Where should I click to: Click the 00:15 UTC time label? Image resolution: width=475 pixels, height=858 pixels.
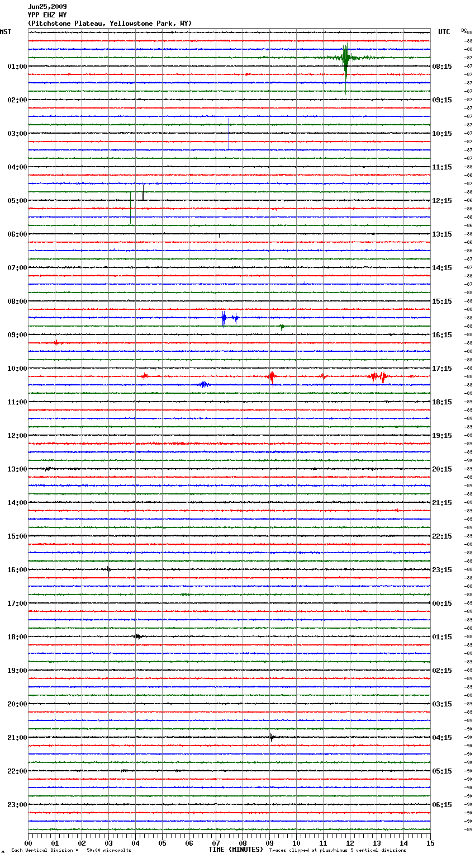click(x=442, y=604)
